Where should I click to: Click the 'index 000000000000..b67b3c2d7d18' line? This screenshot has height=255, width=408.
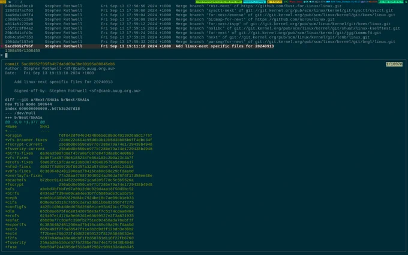point(43,109)
